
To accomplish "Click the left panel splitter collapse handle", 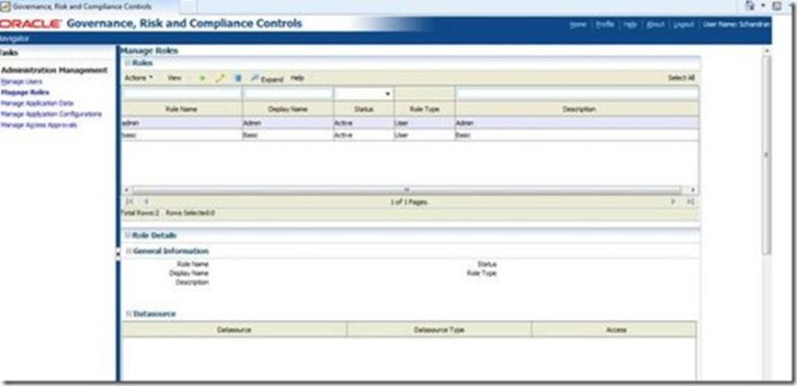I will (118, 255).
